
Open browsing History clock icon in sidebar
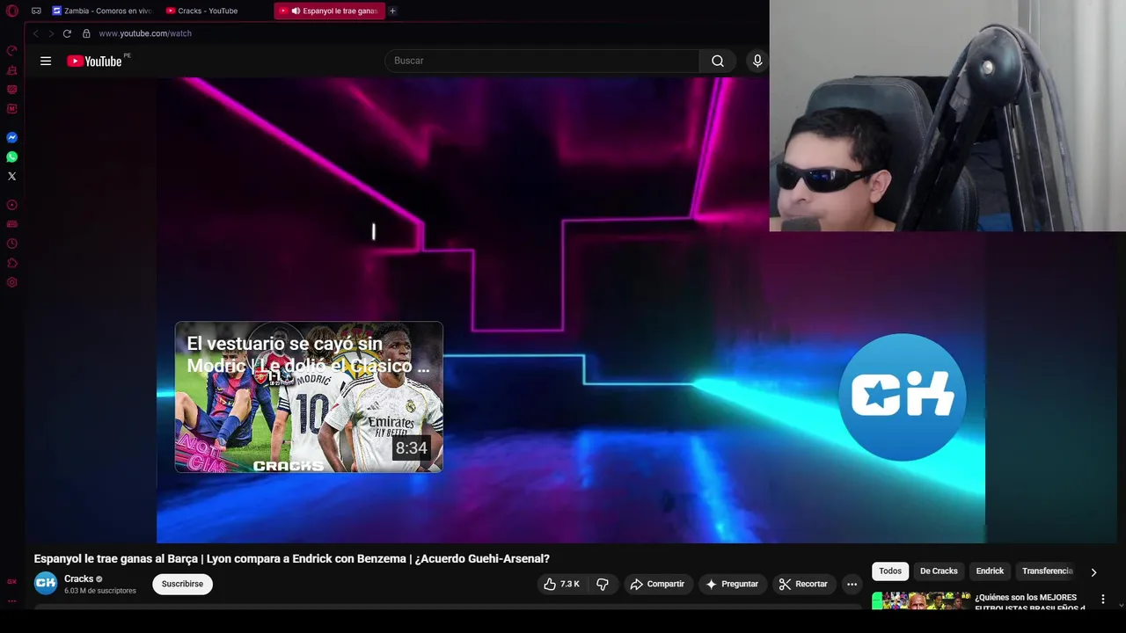(12, 244)
